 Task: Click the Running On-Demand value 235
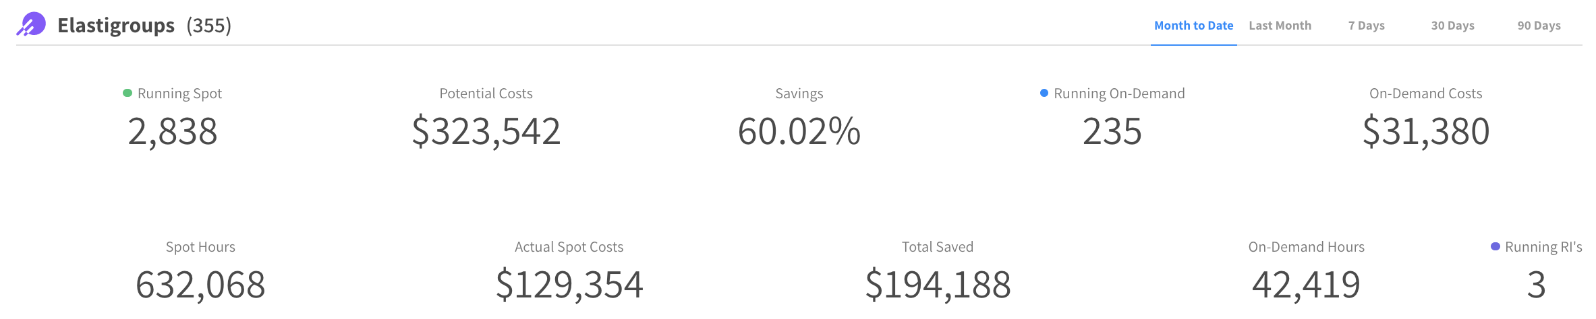pyautogui.click(x=1112, y=131)
